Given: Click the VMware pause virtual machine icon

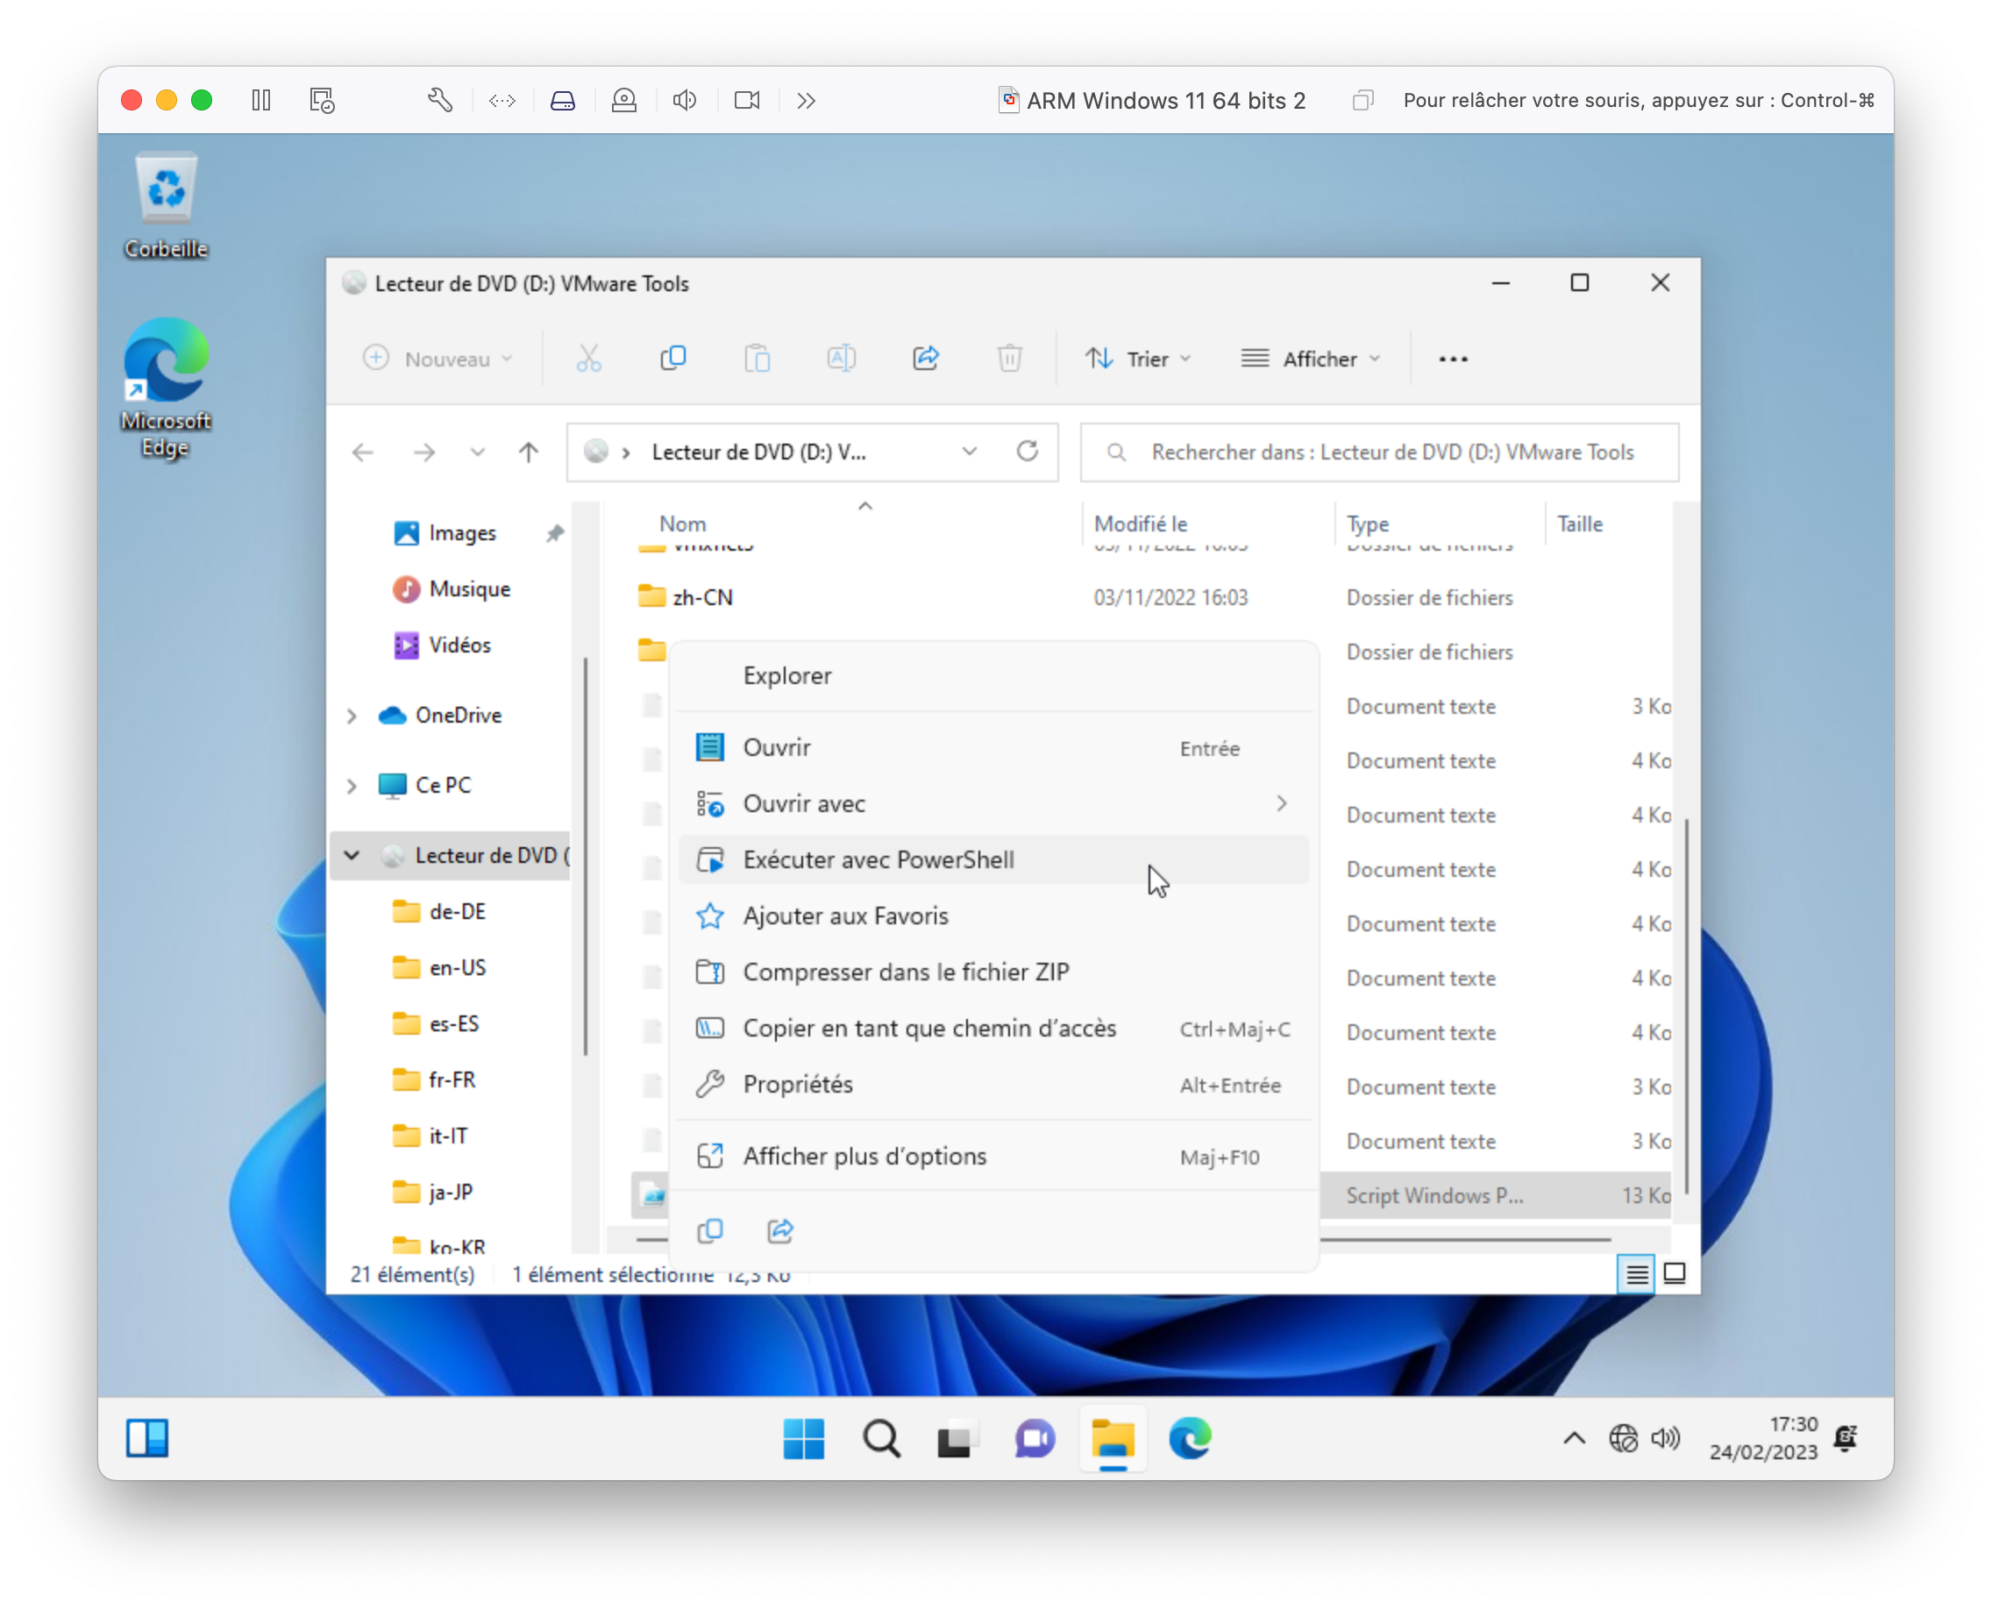Looking at the screenshot, I should click(261, 100).
